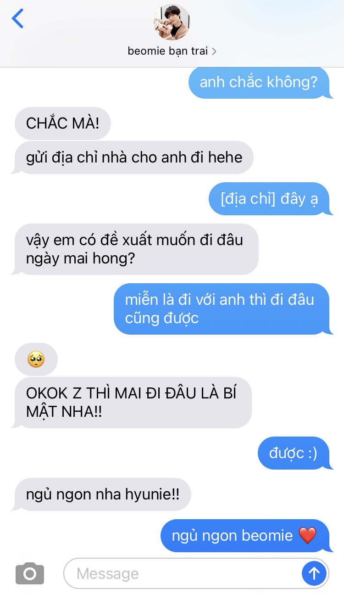Open the contact profile picture

tap(172, 22)
